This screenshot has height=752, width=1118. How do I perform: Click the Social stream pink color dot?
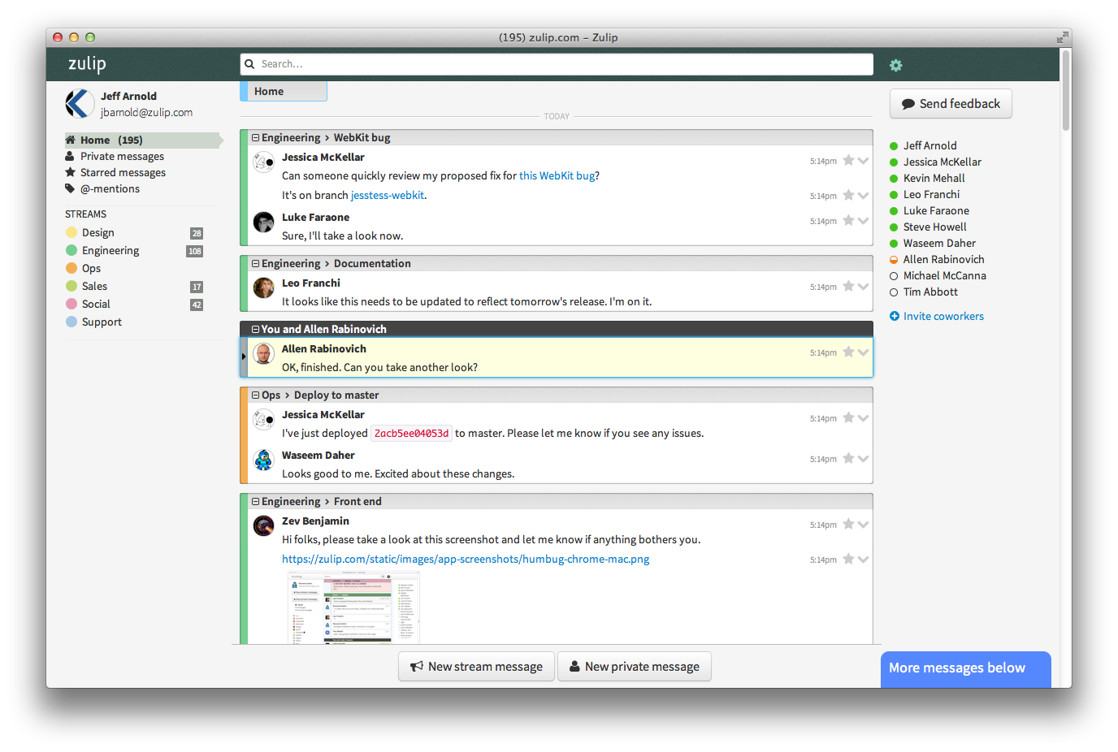pos(71,304)
